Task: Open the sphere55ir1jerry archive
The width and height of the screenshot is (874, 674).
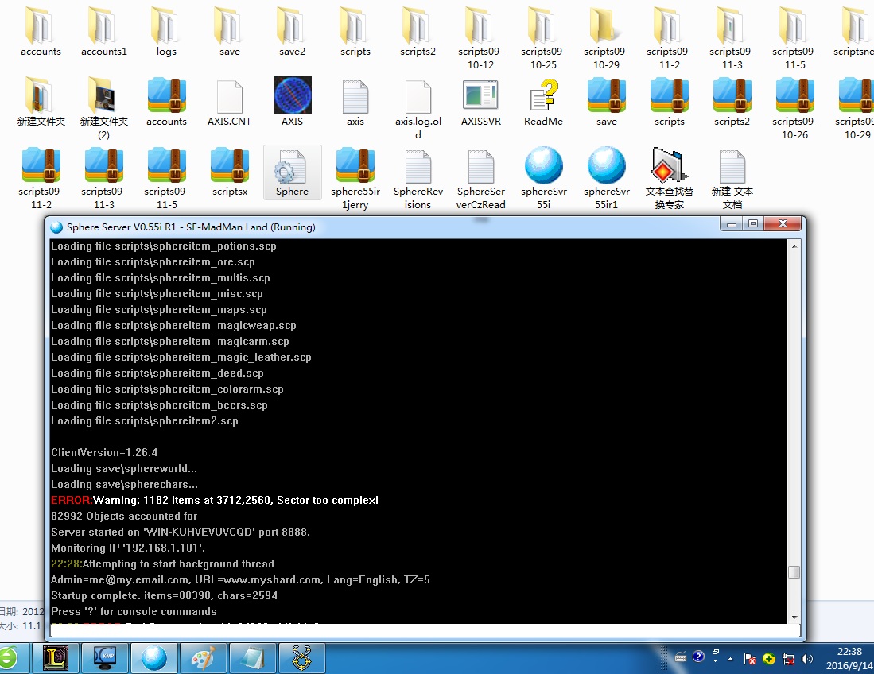Action: point(355,178)
